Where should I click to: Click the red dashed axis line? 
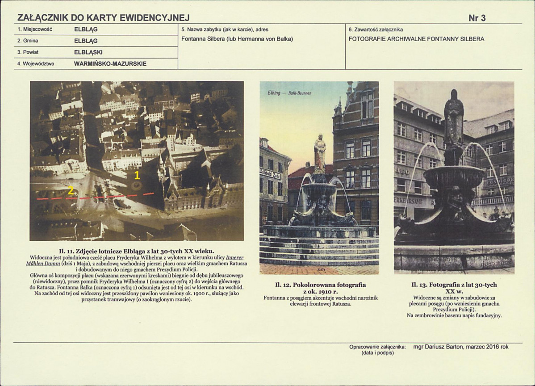click(96, 196)
